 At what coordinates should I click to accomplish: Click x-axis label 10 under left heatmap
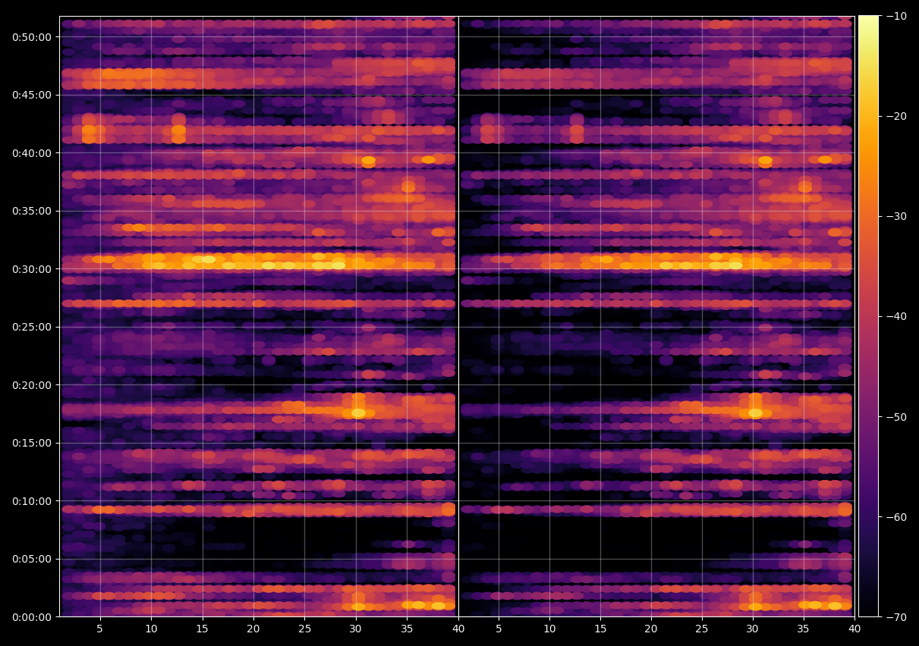pos(151,629)
